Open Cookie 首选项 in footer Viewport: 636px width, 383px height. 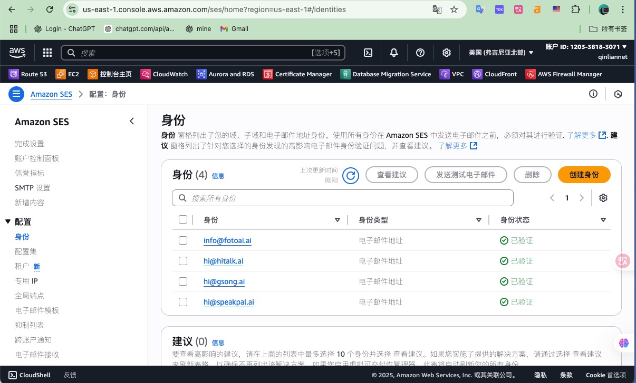(x=606, y=375)
